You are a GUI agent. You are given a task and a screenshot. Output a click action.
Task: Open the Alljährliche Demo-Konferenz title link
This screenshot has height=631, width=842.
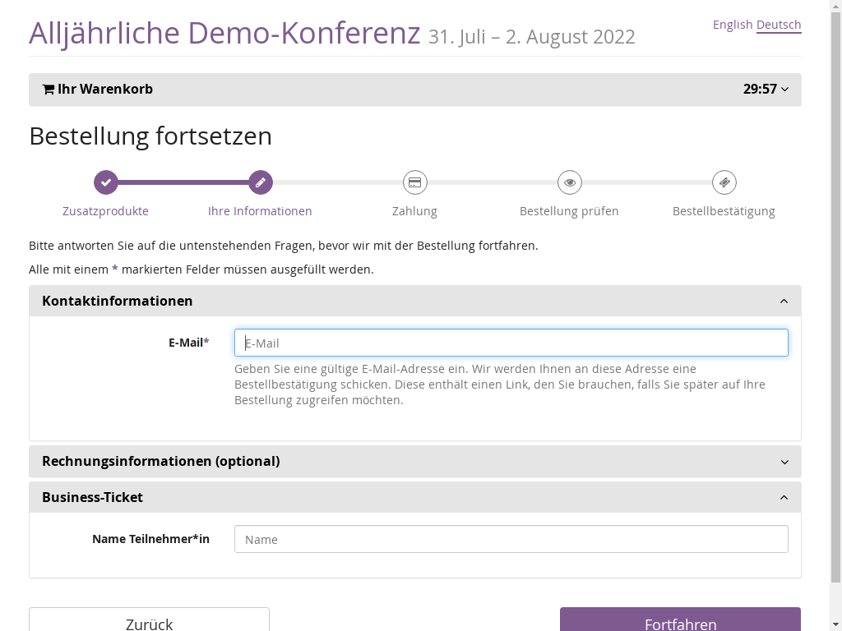click(224, 33)
